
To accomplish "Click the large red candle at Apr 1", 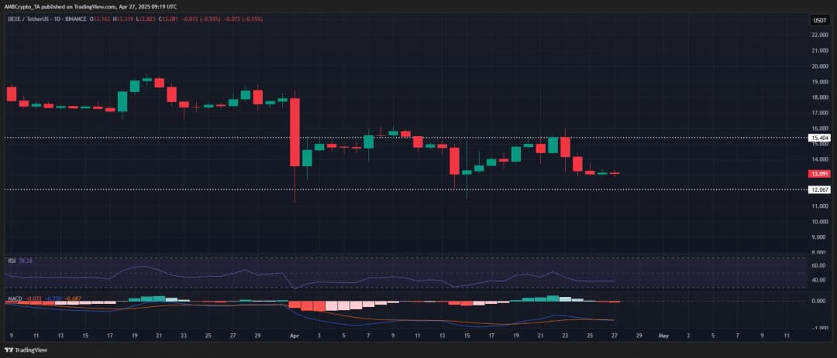I will [x=295, y=131].
